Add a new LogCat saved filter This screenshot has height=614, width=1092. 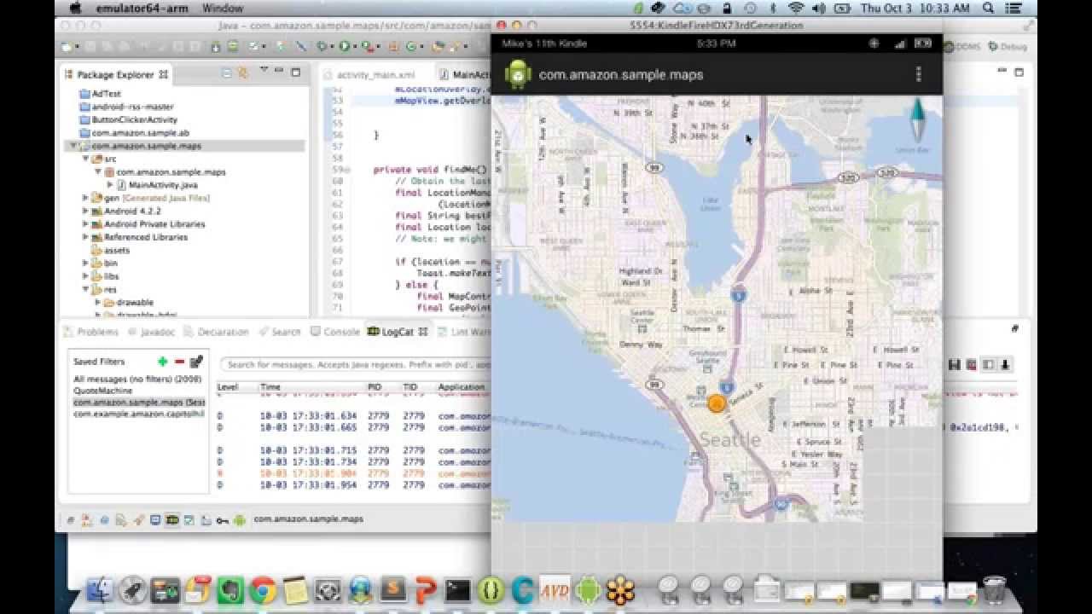pos(162,362)
